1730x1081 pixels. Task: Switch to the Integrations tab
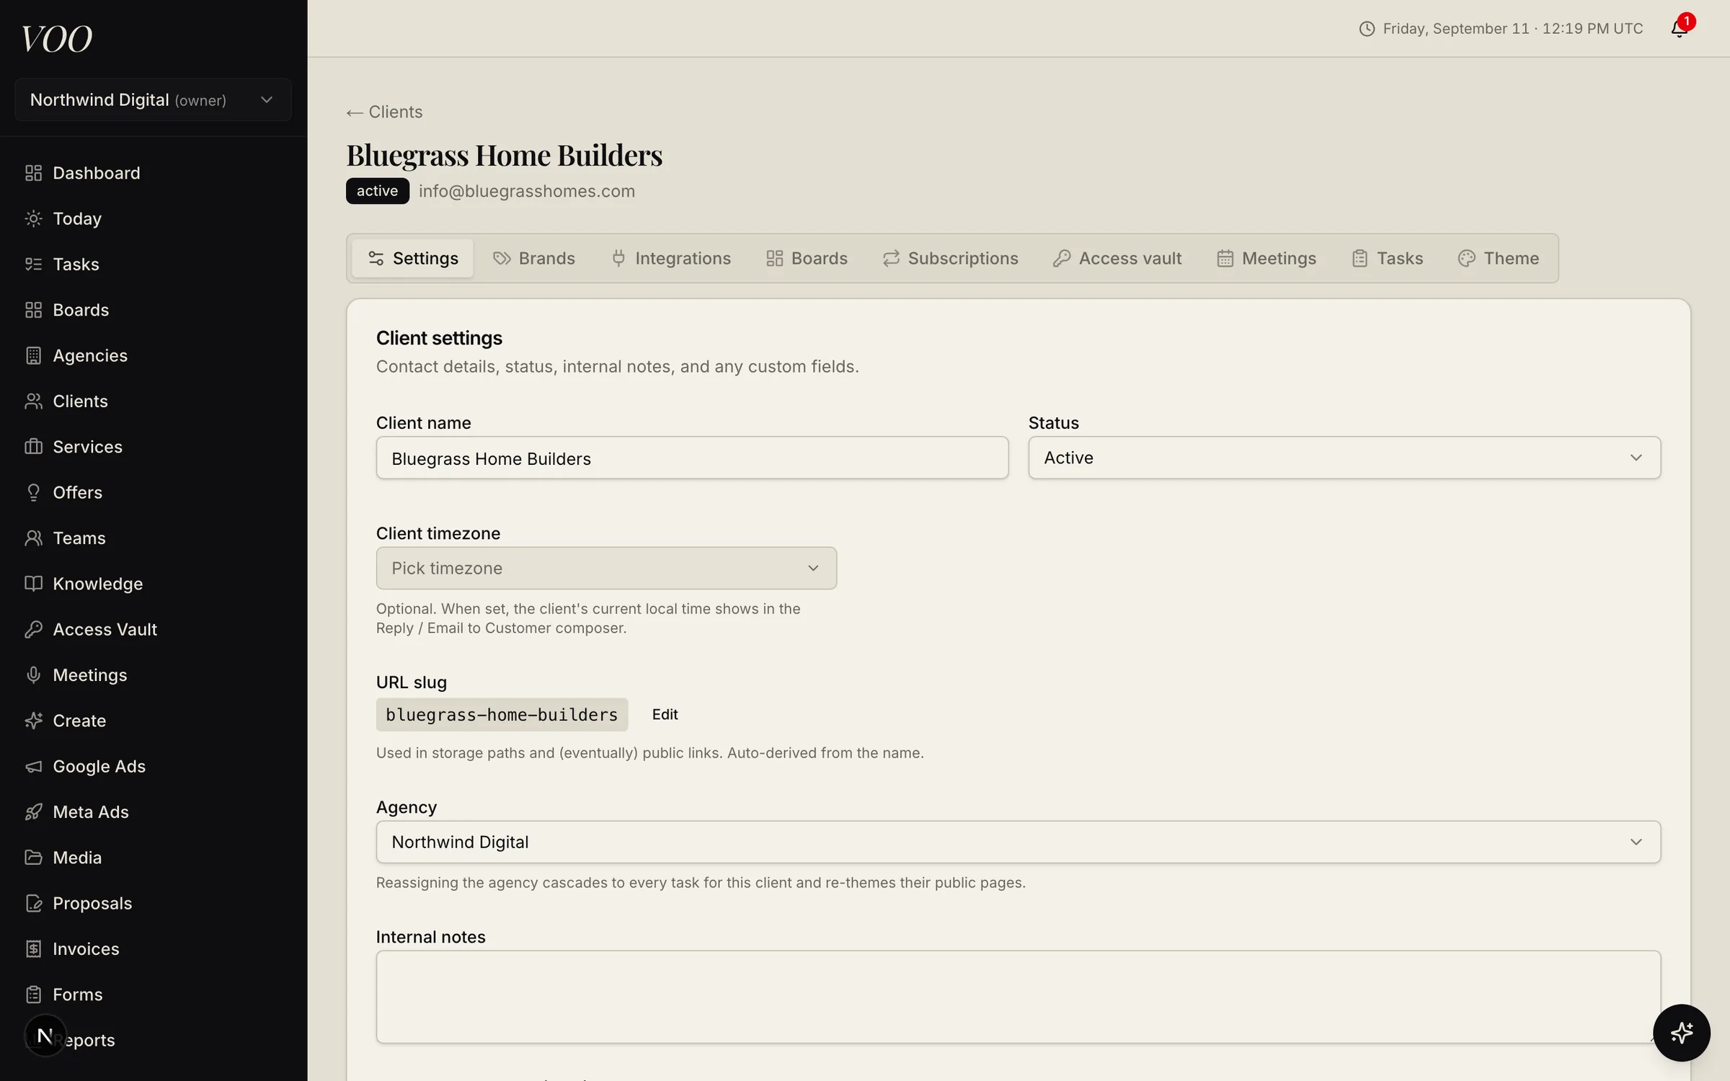coord(671,258)
